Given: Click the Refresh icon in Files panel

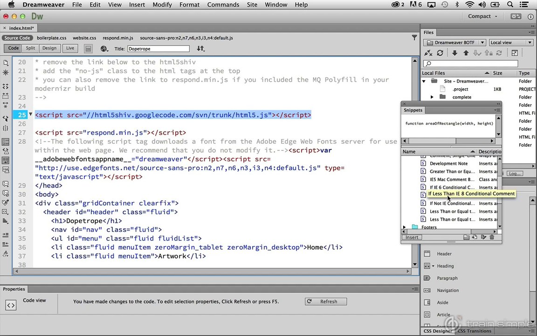Looking at the screenshot, I should pos(440,53).
